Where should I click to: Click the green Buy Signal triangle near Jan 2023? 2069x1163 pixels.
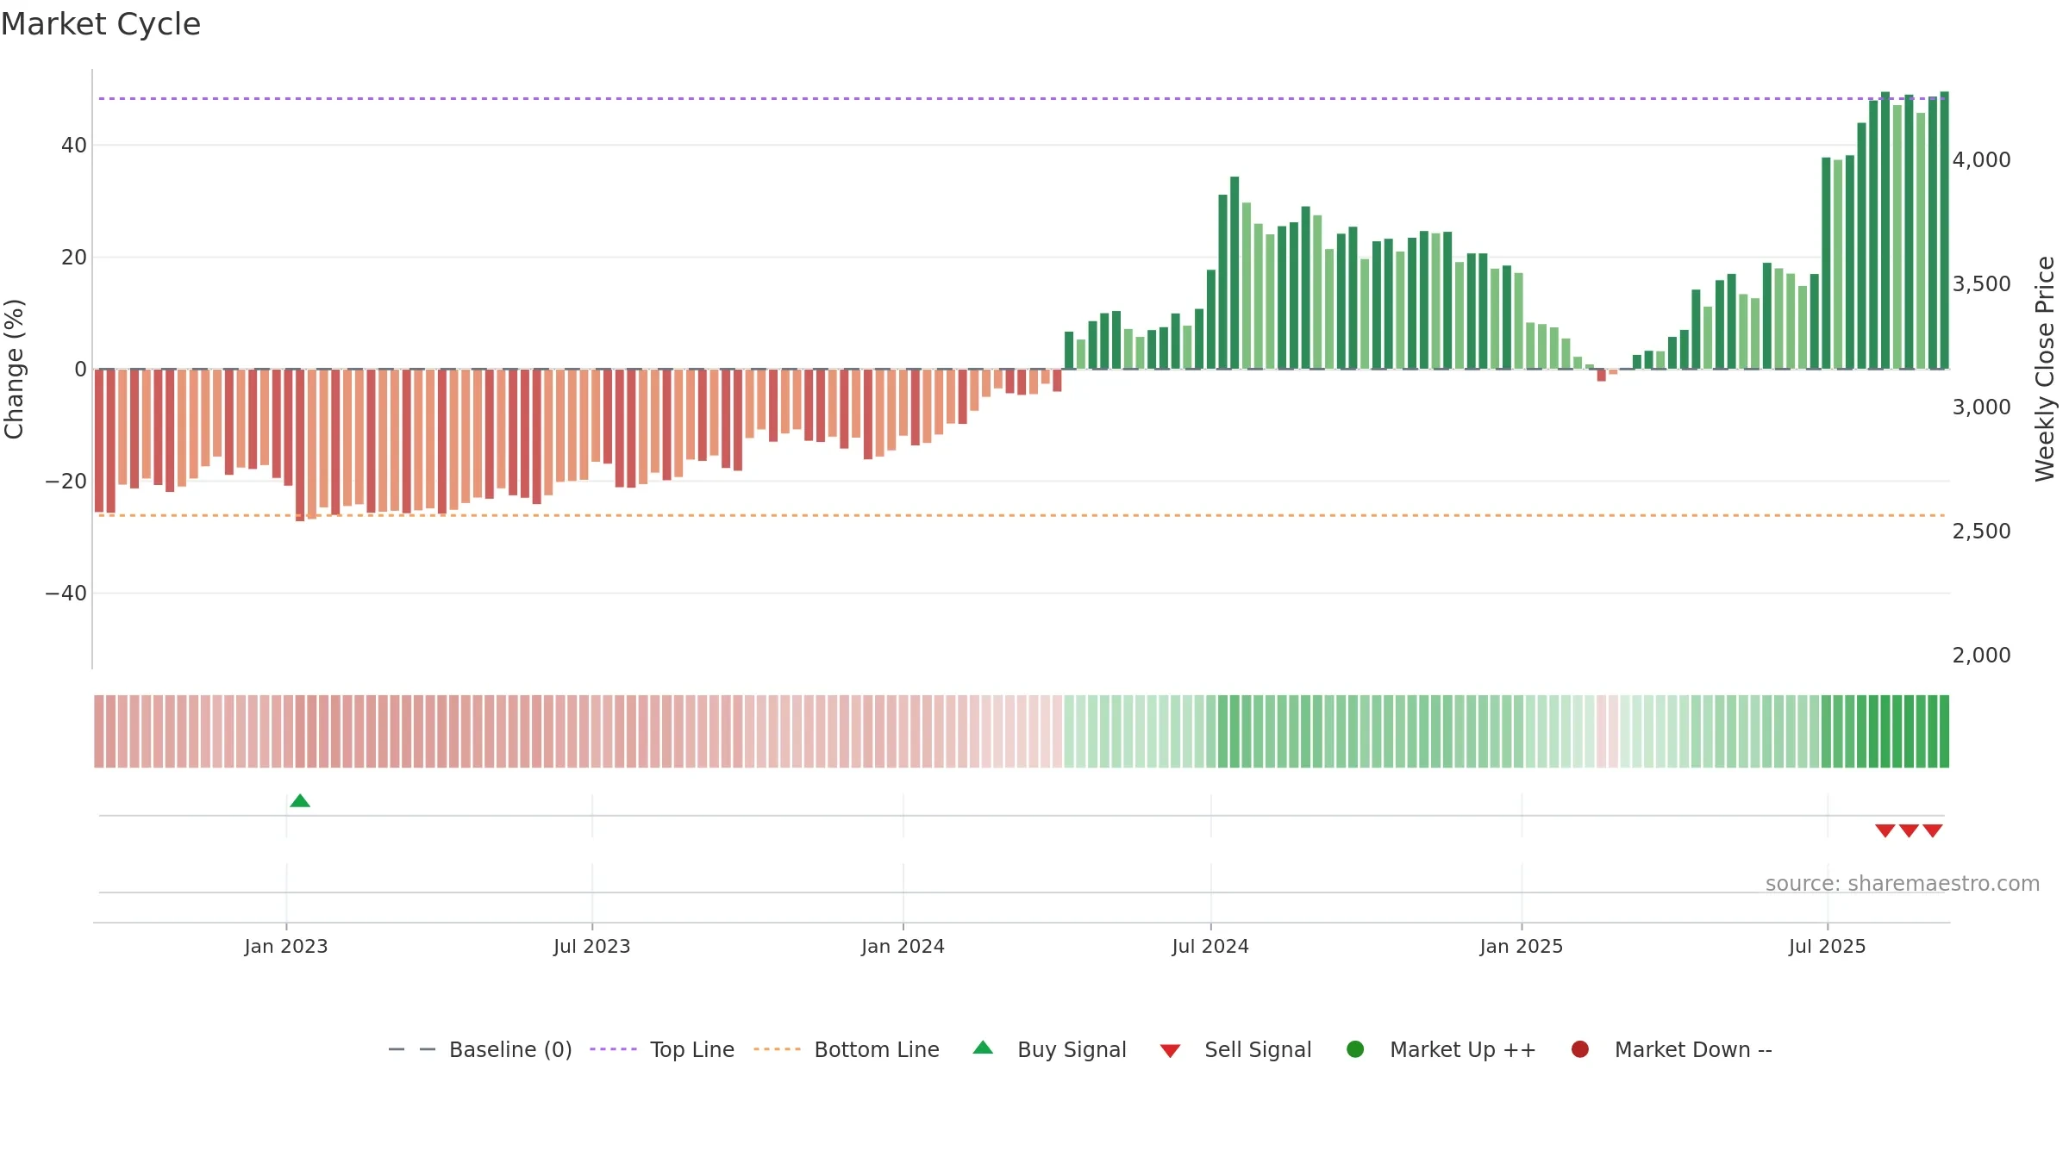click(300, 801)
